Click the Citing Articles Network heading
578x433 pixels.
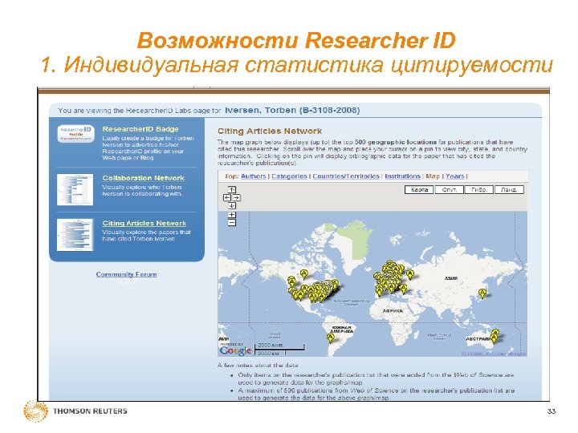click(x=270, y=131)
